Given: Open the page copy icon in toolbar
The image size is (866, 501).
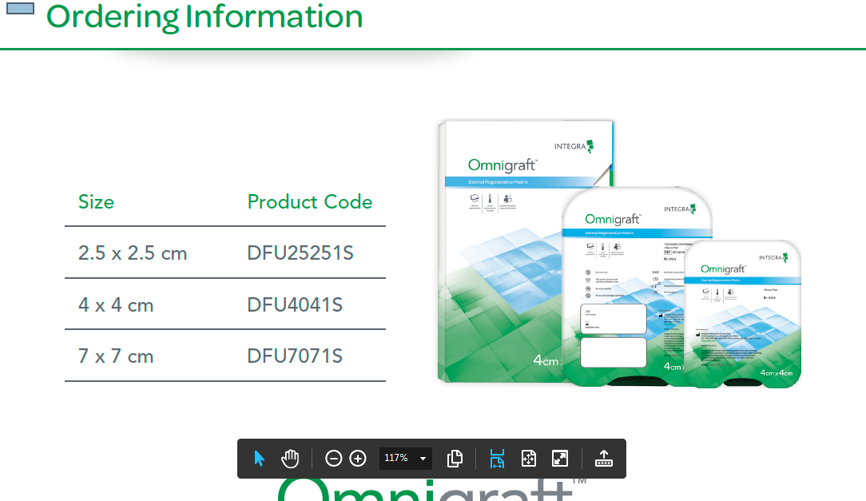Looking at the screenshot, I should pos(455,459).
